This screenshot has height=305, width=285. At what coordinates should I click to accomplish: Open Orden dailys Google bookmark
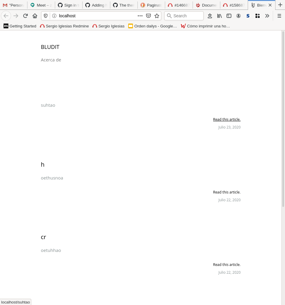(x=153, y=26)
